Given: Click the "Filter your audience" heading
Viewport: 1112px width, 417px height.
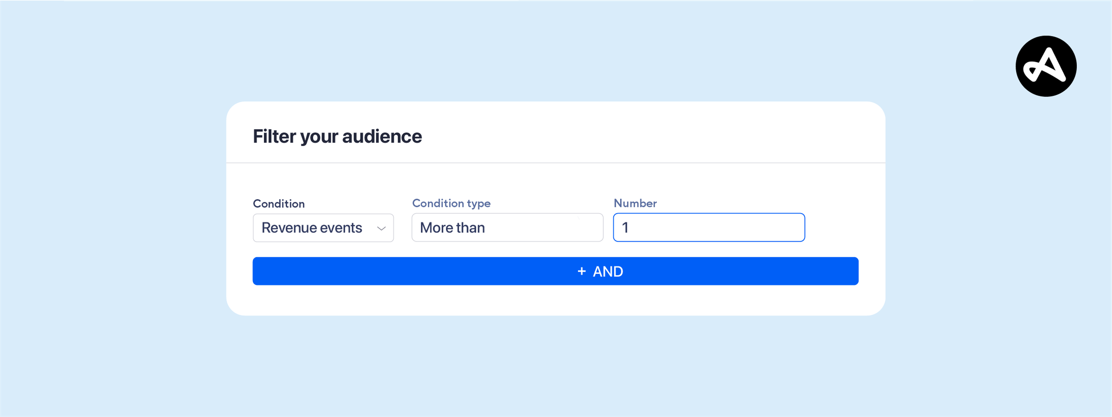Looking at the screenshot, I should (337, 136).
